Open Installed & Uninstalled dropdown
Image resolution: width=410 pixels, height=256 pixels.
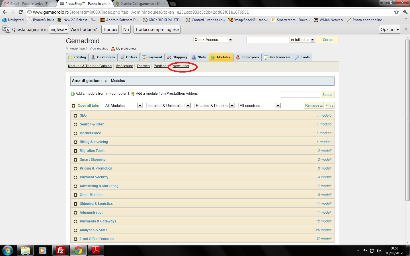click(x=168, y=106)
